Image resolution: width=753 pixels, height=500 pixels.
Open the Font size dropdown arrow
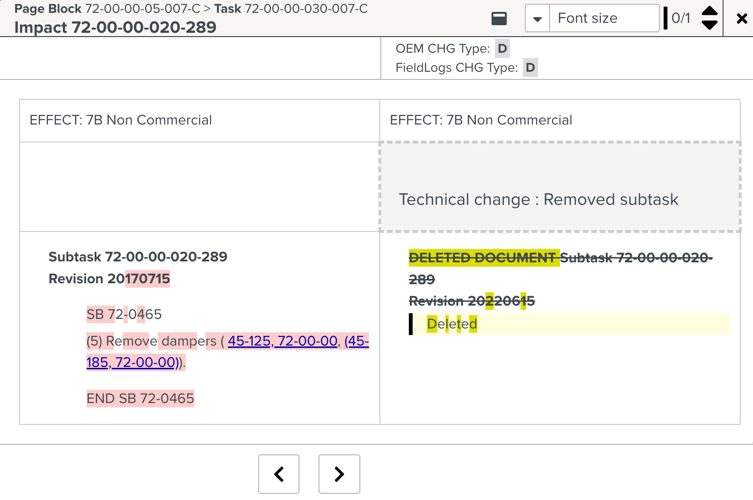(x=538, y=19)
